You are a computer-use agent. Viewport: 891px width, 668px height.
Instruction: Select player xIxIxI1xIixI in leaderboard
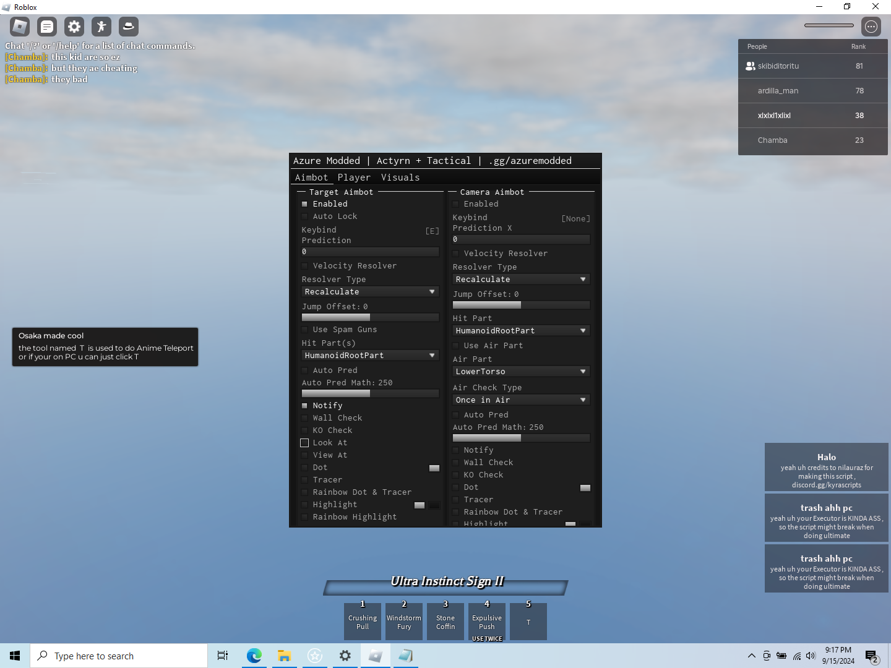[813, 116]
